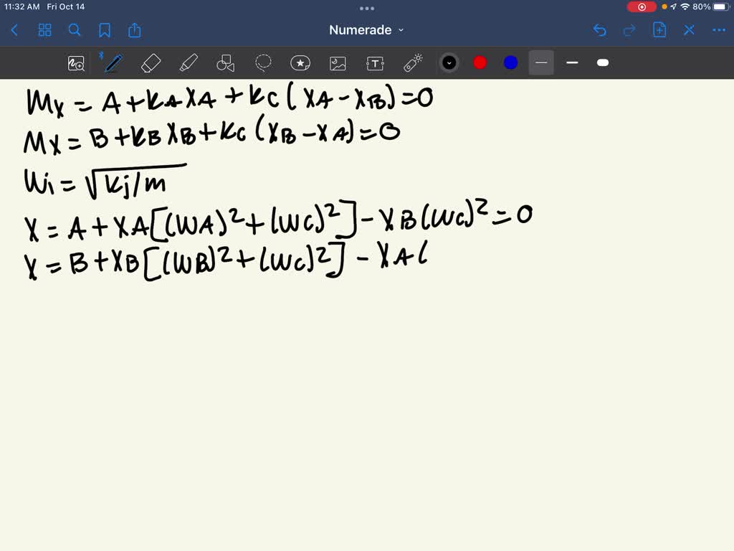Activate the Laser pointer tool

tap(413, 62)
